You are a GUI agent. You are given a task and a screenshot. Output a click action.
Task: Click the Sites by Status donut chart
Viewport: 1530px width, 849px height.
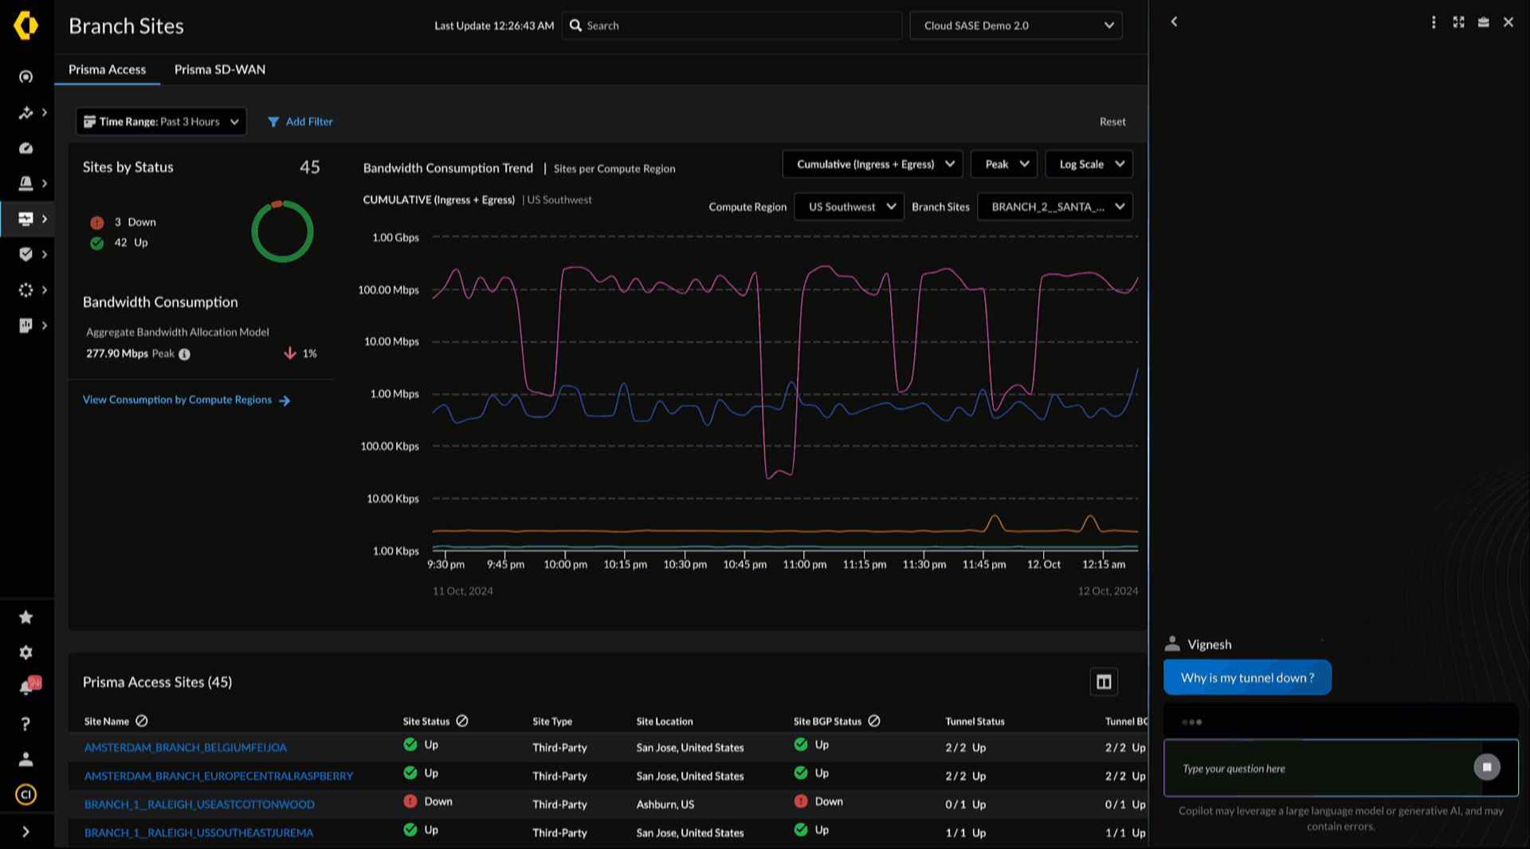pos(282,231)
